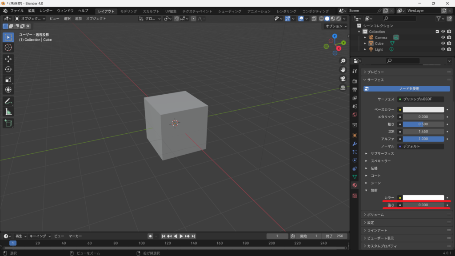Uncheck the Collection exclude checkbox
Image resolution: width=455 pixels, height=256 pixels.
pos(437,32)
